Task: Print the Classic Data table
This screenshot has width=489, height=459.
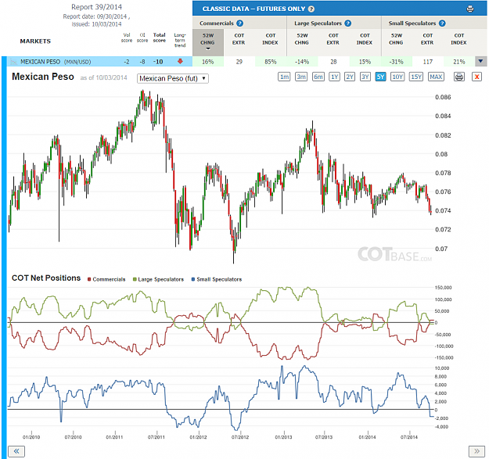Action: point(470,9)
